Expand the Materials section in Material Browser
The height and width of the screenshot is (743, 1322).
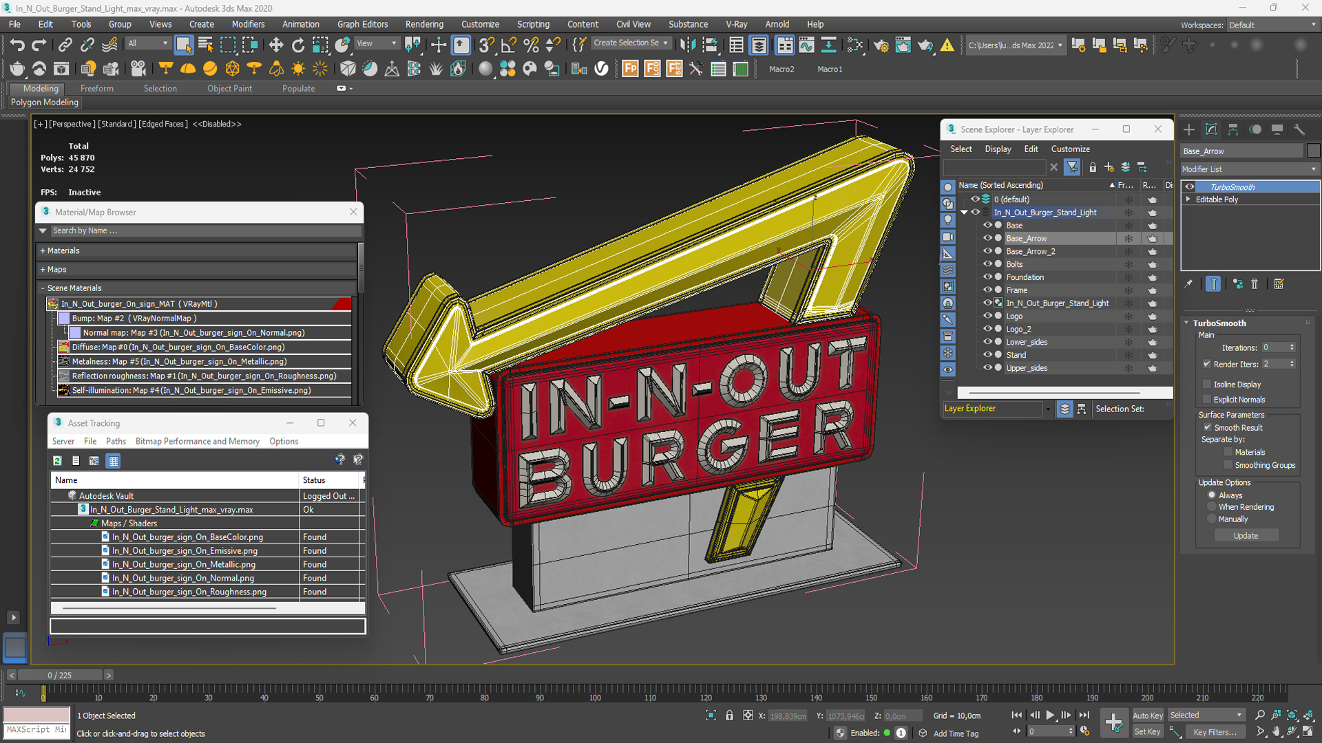pyautogui.click(x=43, y=251)
